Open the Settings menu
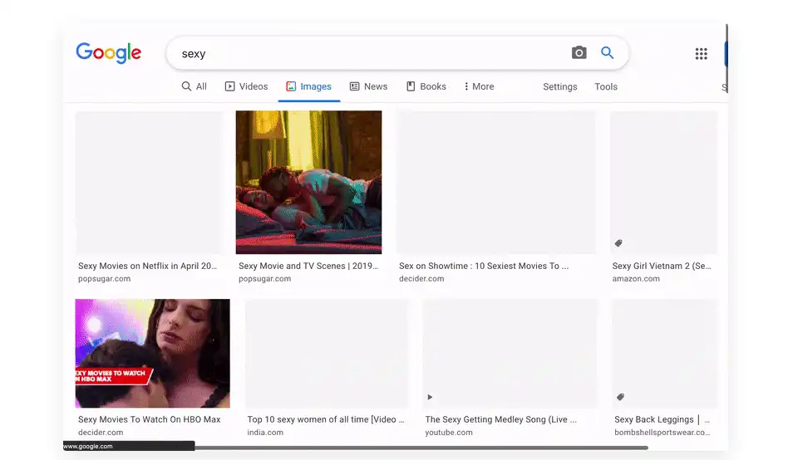This screenshot has height=460, width=788. [560, 86]
